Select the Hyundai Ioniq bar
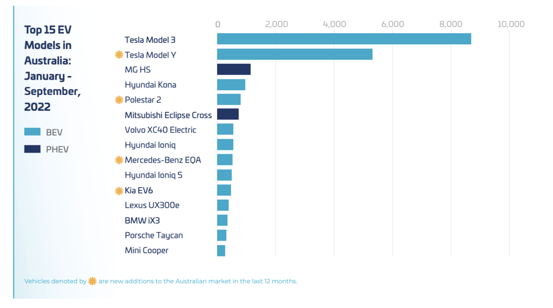Viewport: 553px width, 308px height. coord(225,145)
